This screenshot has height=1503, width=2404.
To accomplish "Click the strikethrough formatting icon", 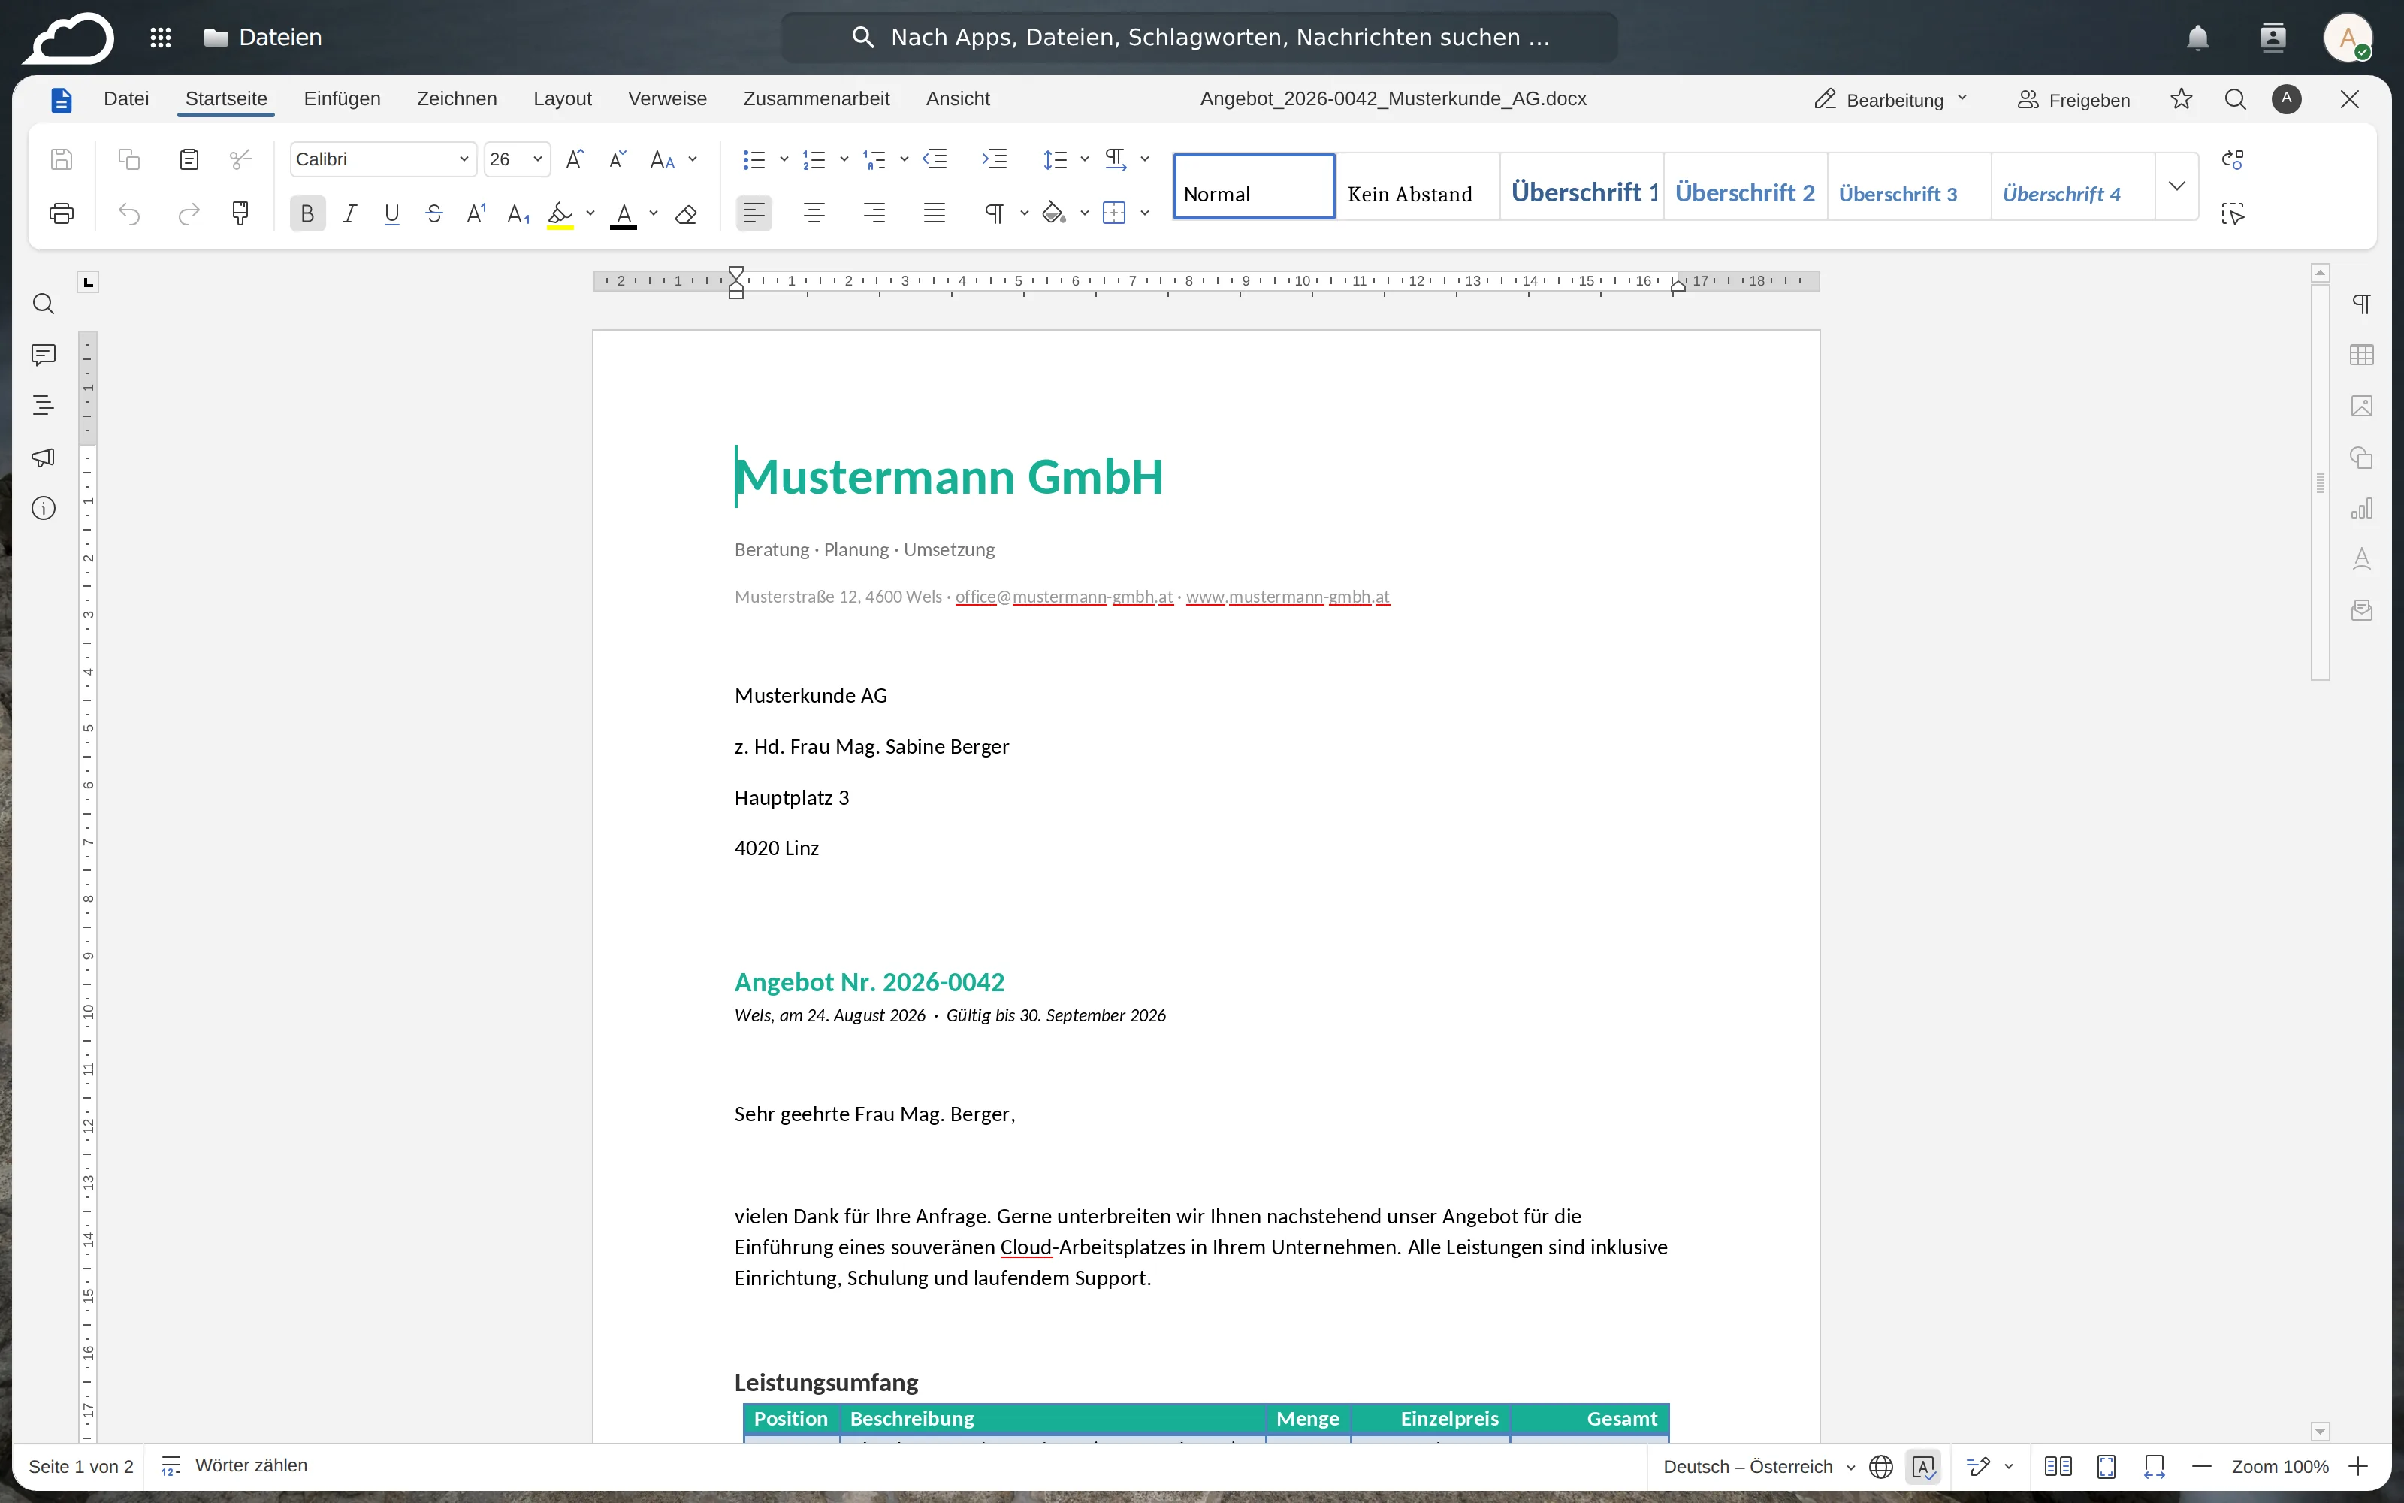I will click(x=434, y=213).
